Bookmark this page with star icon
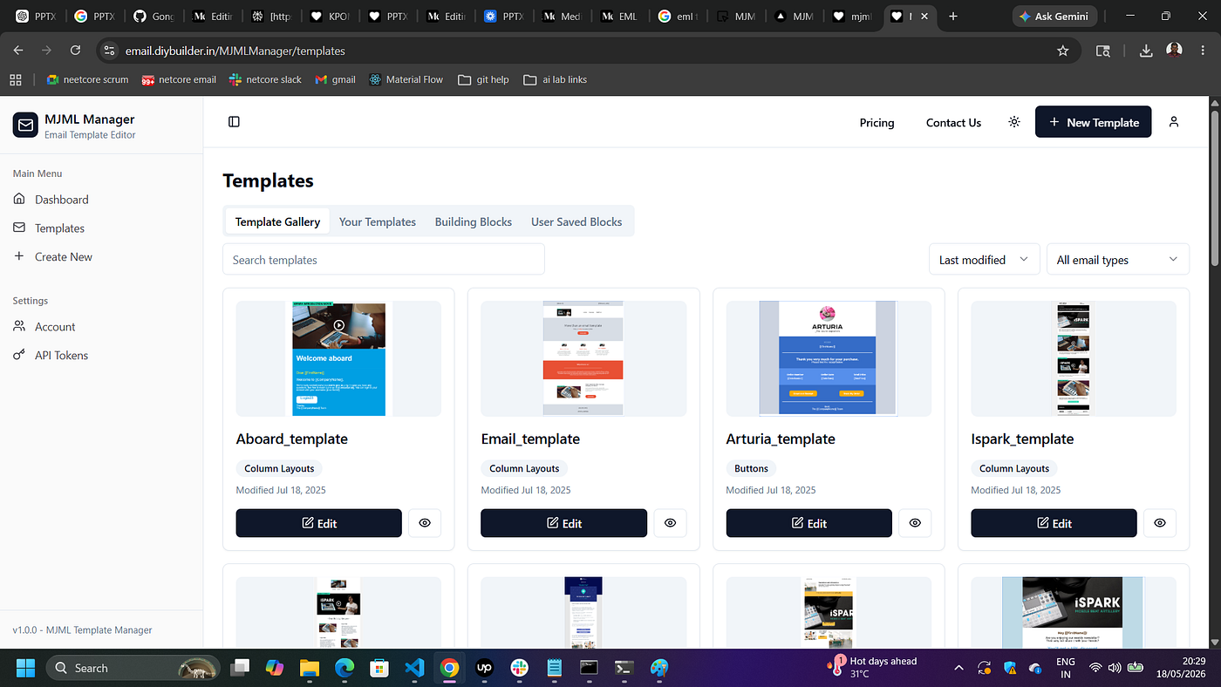Viewport: 1221px width, 687px height. point(1062,51)
